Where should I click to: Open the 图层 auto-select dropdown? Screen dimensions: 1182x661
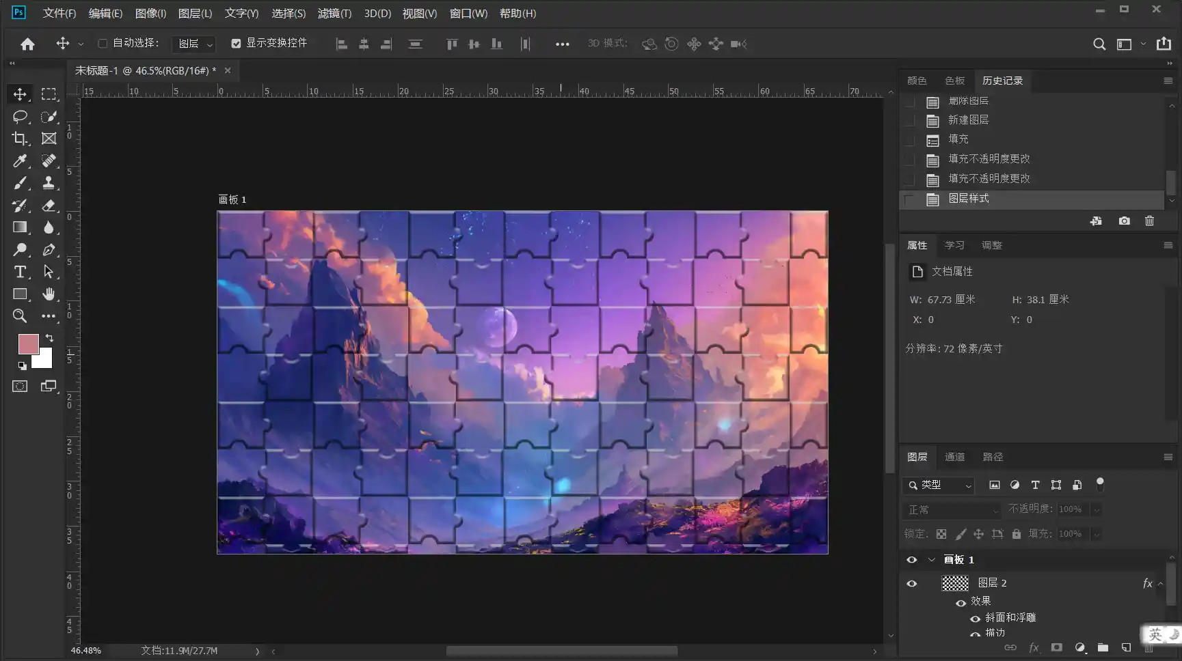coord(193,44)
